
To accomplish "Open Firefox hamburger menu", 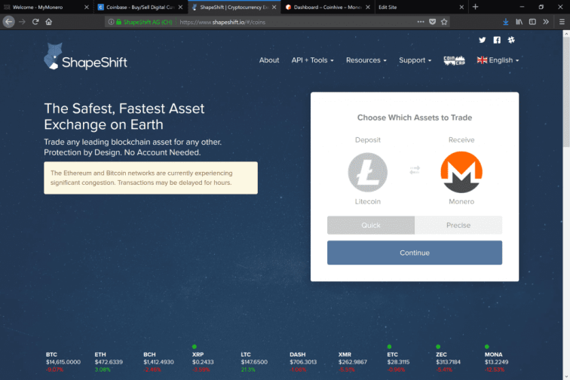I will click(x=562, y=22).
